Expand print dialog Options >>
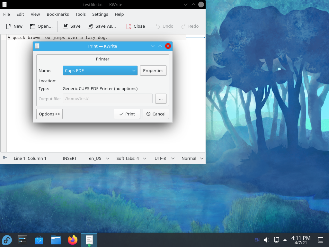Viewport: 329px width, 247px height. pyautogui.click(x=49, y=114)
